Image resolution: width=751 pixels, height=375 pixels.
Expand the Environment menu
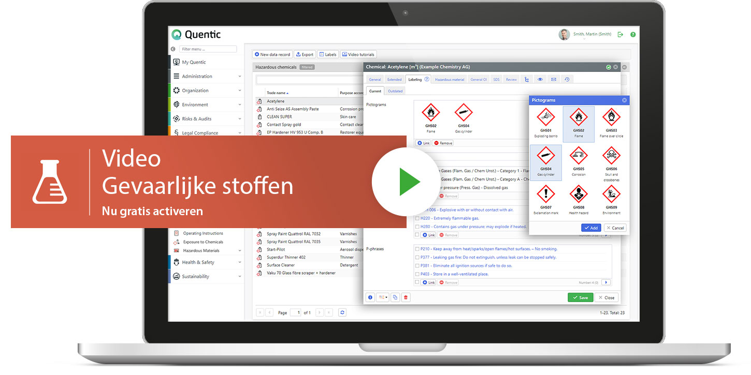206,104
